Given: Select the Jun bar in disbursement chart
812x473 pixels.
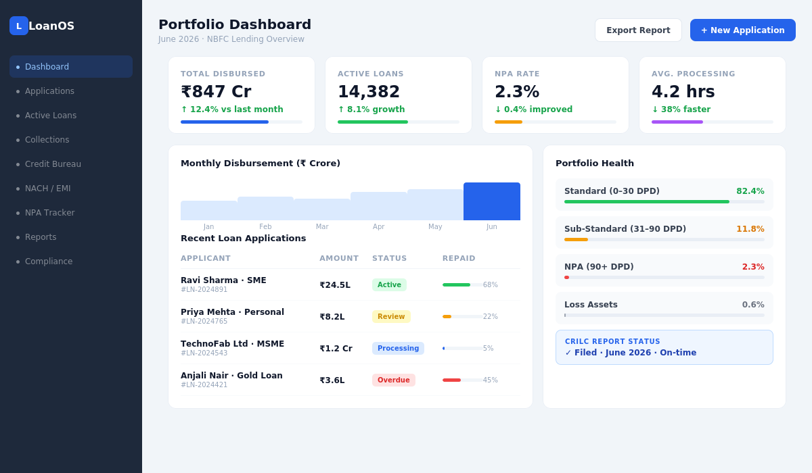Looking at the screenshot, I should 492,201.
